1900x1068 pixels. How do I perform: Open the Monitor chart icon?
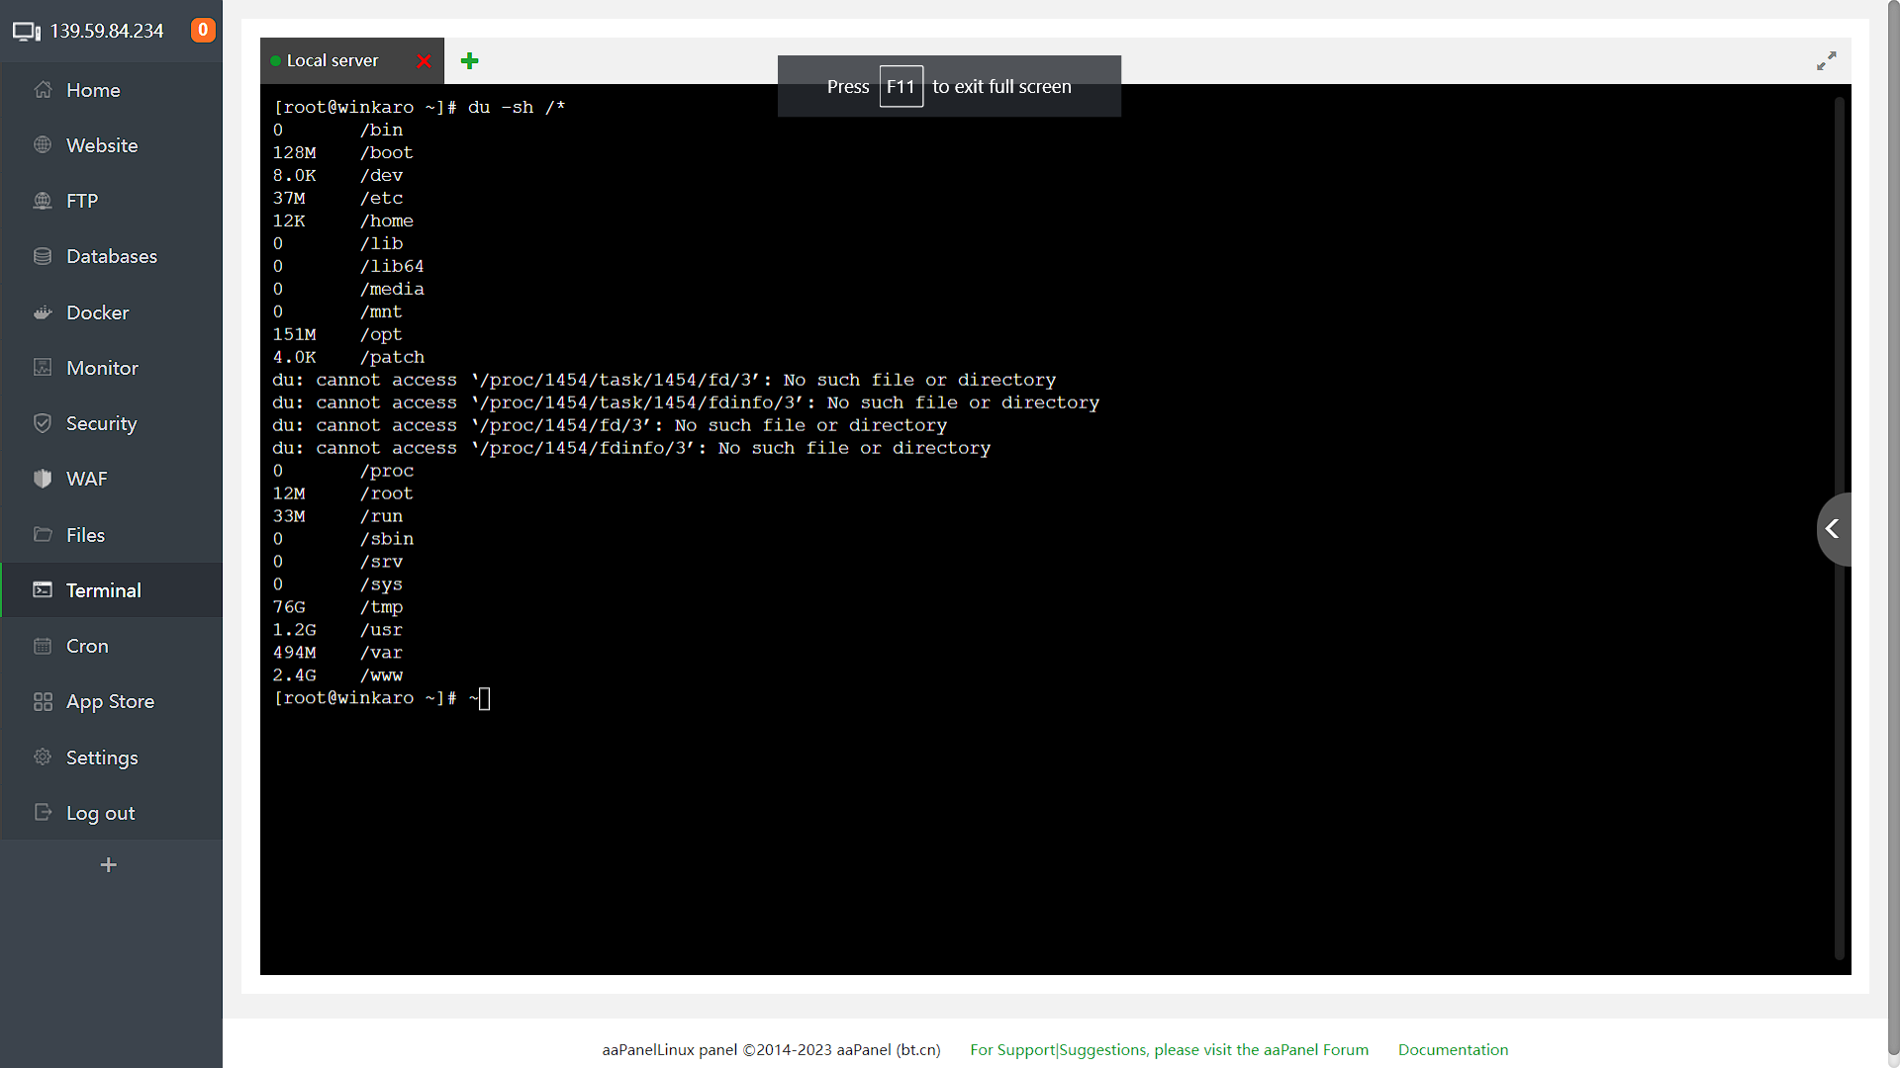pos(43,368)
